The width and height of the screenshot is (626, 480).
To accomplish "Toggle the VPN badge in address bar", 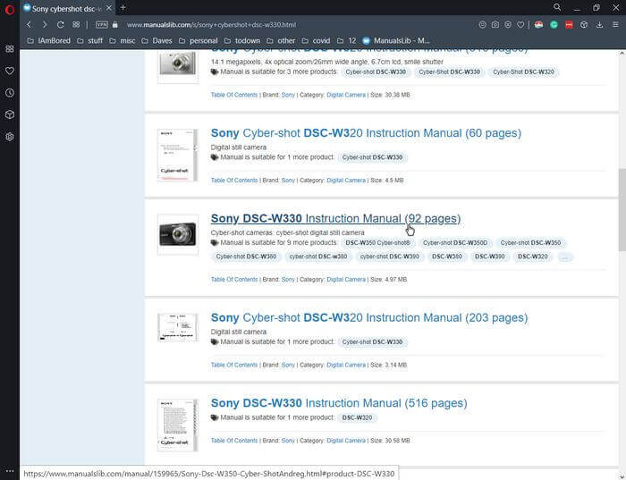I will point(101,25).
